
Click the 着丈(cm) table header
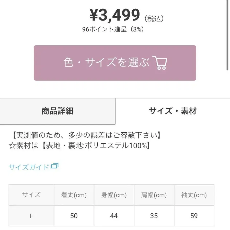[x=74, y=195]
